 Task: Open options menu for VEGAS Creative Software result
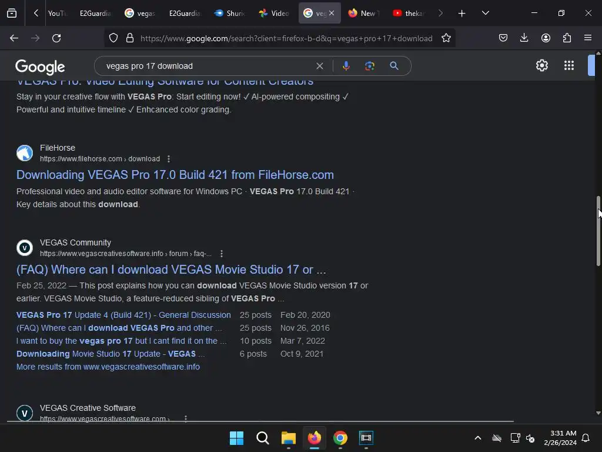[186, 418]
